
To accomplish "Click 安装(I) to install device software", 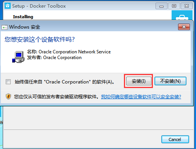I will [139, 81].
